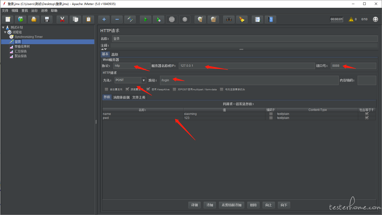Switch to 消息体数据 tab
The image size is (382, 215).
[x=121, y=97]
